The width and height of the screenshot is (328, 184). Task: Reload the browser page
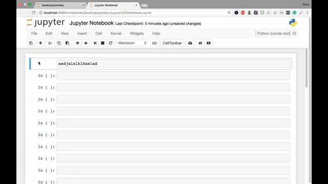(33, 13)
